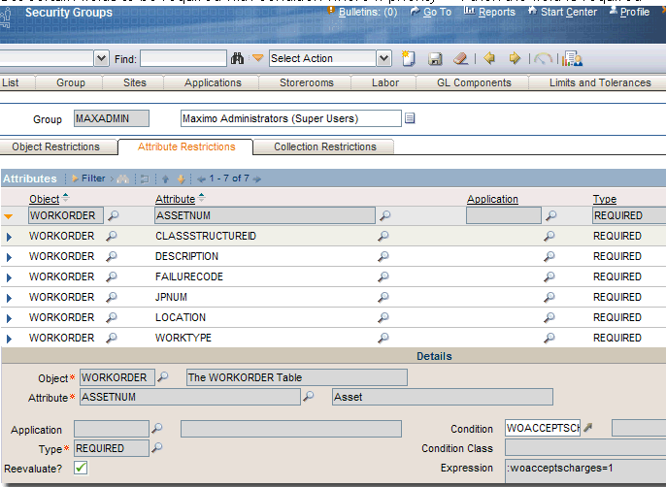Switch to the Labor tab
Screen dimensions: 666x487
point(384,82)
